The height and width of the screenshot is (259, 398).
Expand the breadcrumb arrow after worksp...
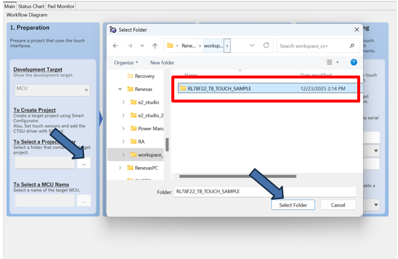pos(227,46)
